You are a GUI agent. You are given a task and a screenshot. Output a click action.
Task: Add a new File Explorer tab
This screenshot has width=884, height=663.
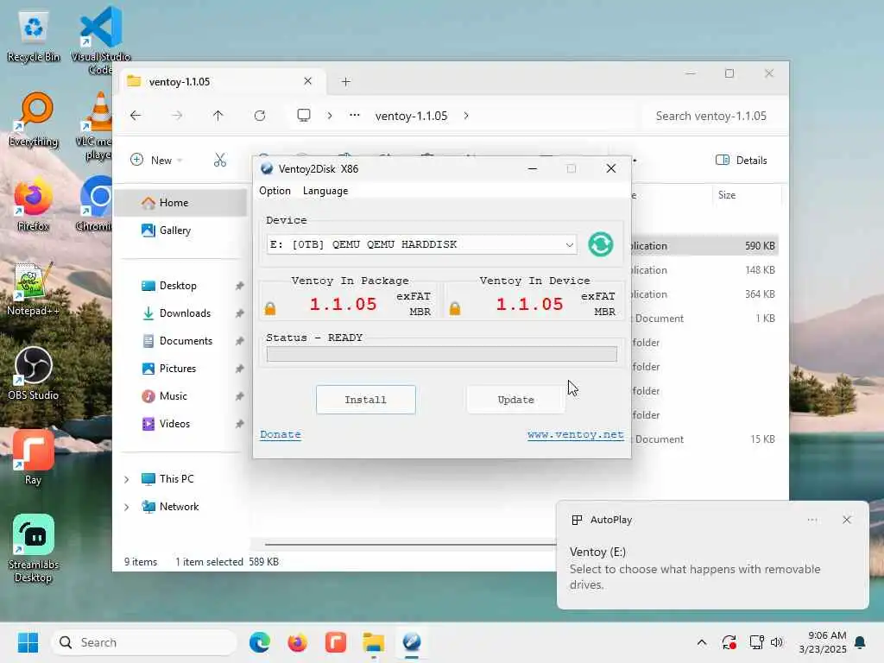pos(346,82)
